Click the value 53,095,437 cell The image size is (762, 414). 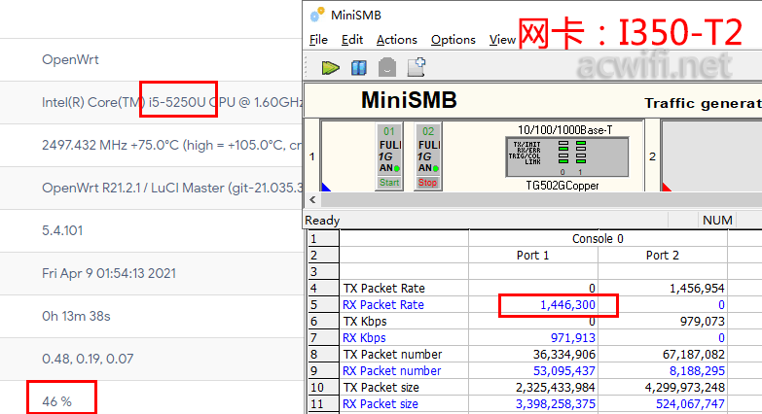564,371
